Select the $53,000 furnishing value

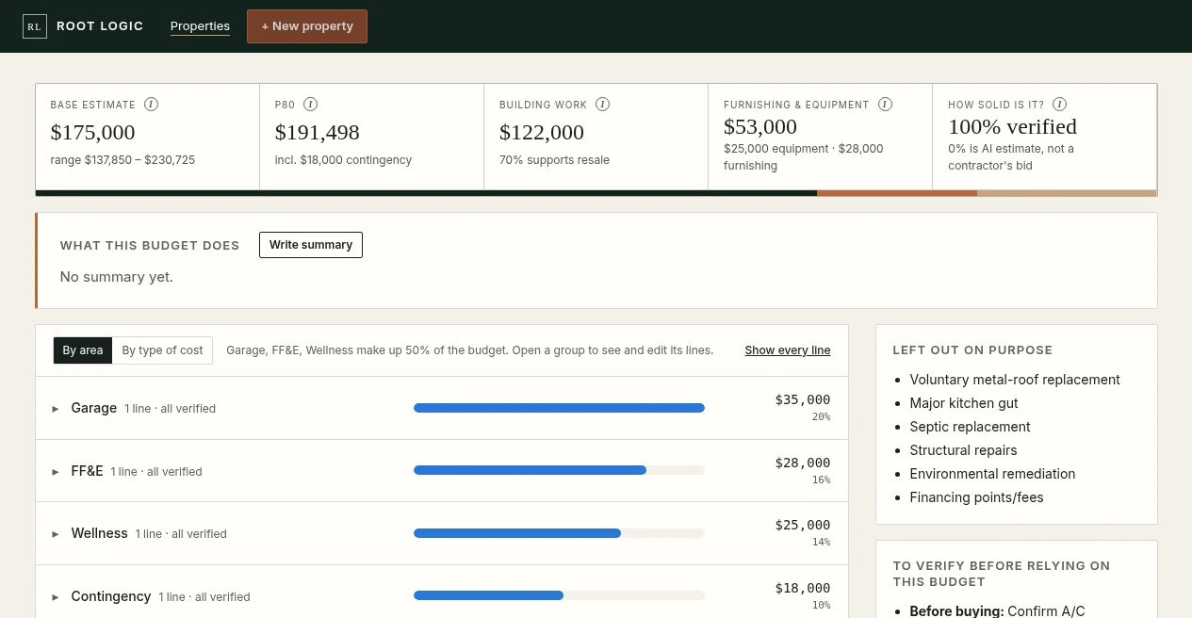pyautogui.click(x=760, y=127)
